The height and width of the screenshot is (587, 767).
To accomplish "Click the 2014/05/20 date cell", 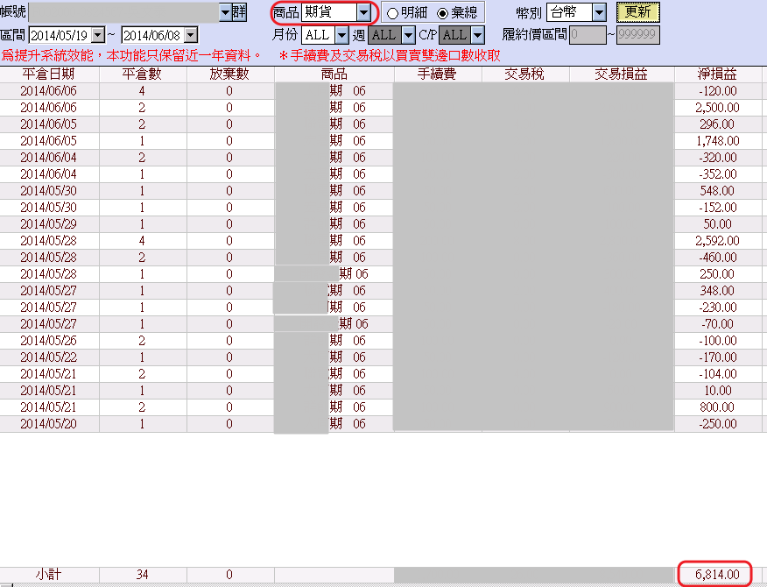I will (49, 424).
